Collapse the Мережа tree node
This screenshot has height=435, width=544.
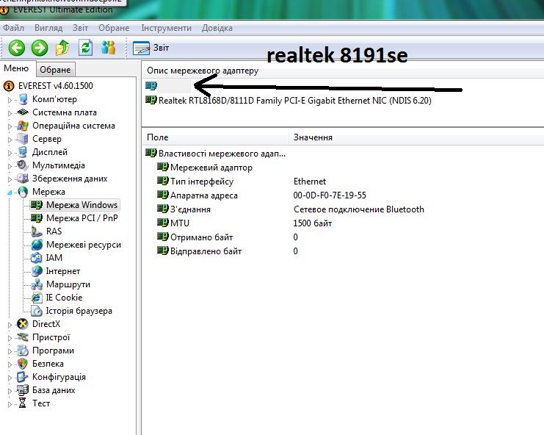click(x=10, y=193)
